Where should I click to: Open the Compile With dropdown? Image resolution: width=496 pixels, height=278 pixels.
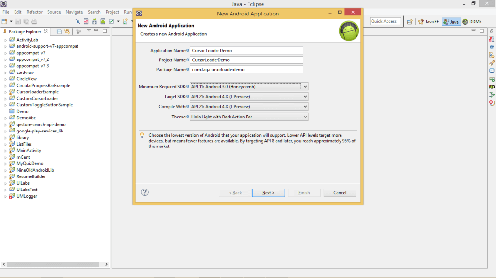point(249,106)
